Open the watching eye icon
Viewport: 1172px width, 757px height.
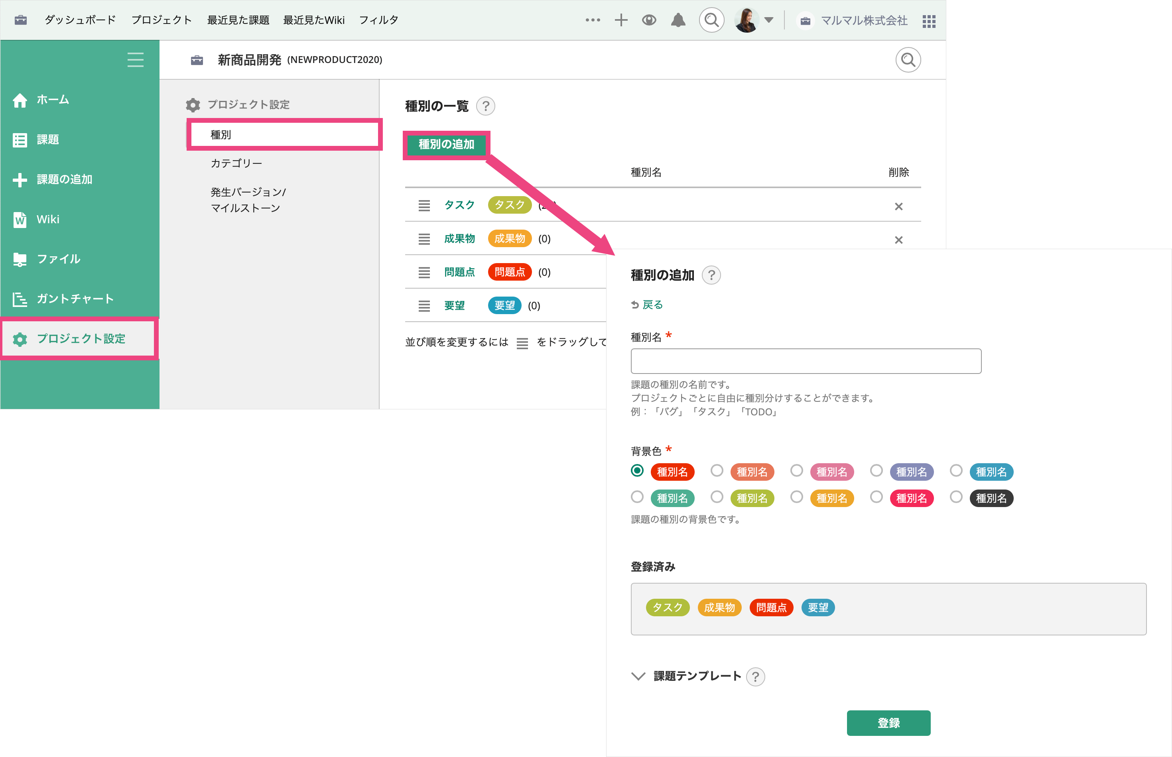click(649, 20)
